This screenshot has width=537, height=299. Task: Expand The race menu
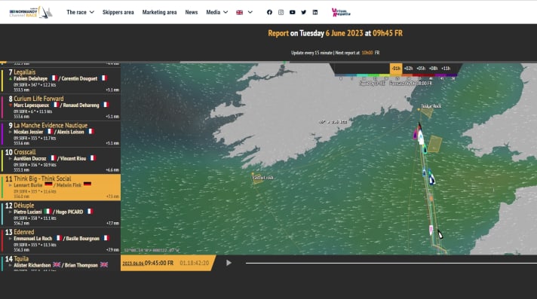pos(80,12)
